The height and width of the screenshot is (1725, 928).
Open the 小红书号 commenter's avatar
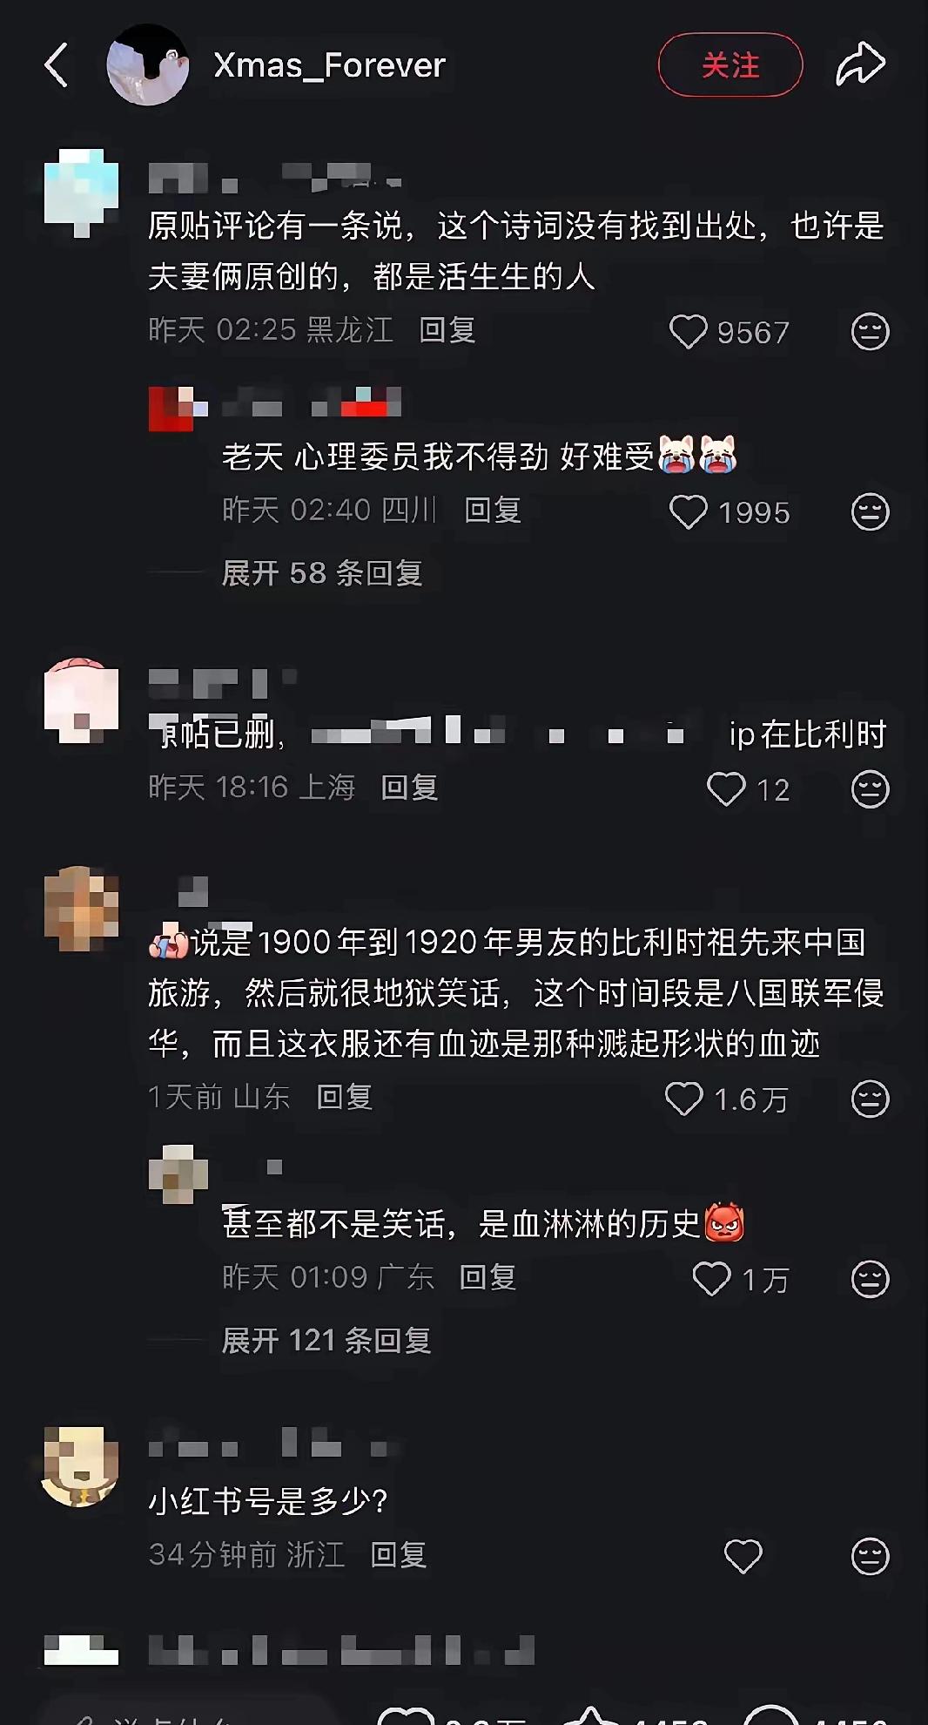[80, 1466]
